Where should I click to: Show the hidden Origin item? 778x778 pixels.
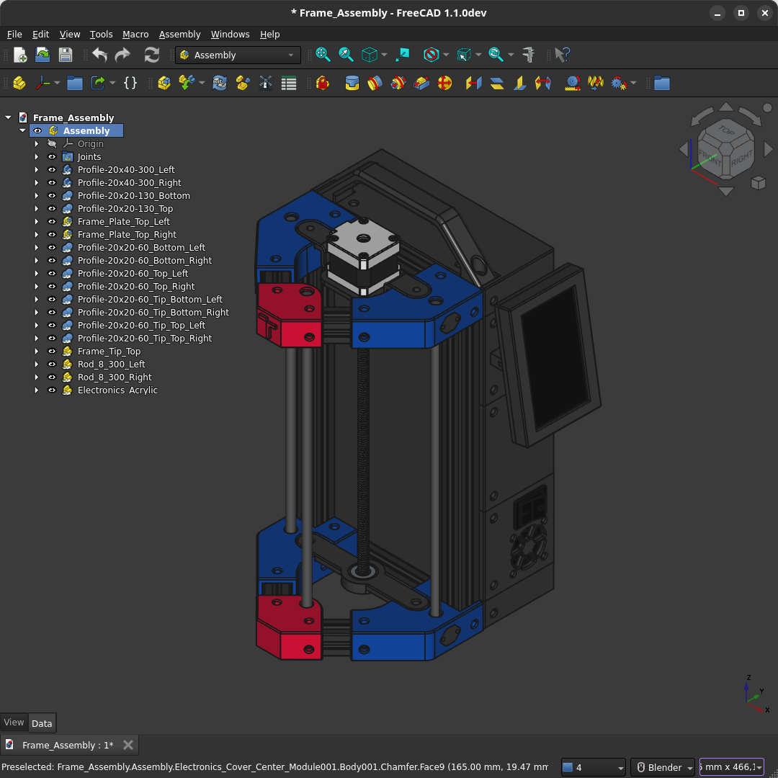(x=52, y=144)
